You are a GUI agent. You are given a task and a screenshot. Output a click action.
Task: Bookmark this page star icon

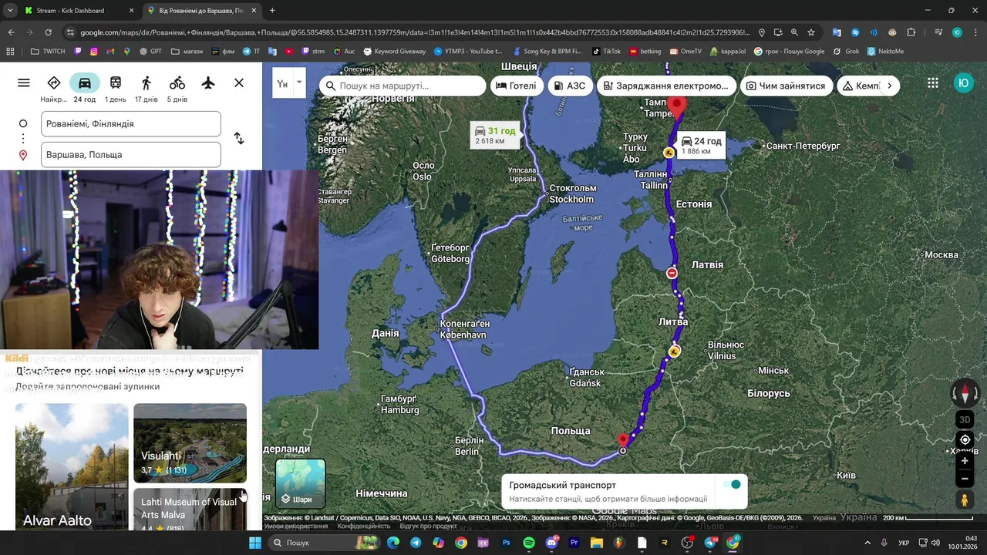810,32
